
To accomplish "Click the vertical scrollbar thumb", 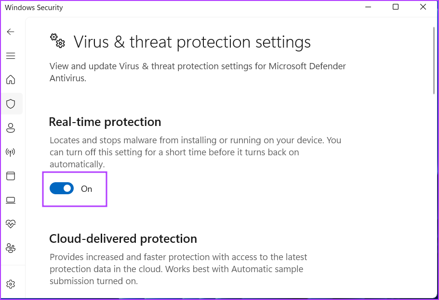I will point(434,62).
